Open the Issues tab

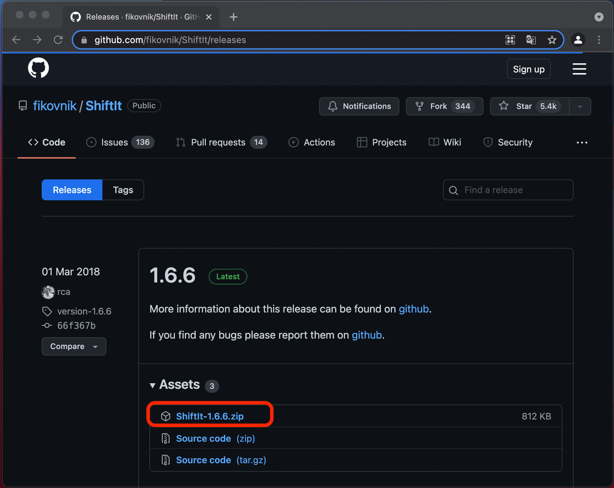click(x=120, y=142)
